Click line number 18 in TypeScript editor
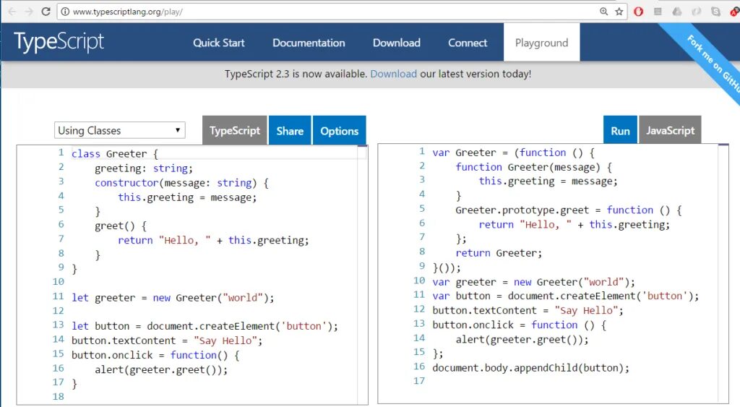The height and width of the screenshot is (407, 740). [x=58, y=397]
